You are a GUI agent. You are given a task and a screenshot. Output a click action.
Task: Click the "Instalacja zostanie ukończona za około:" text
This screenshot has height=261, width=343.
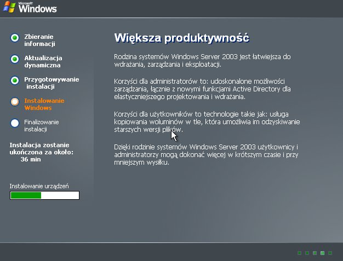point(41,148)
